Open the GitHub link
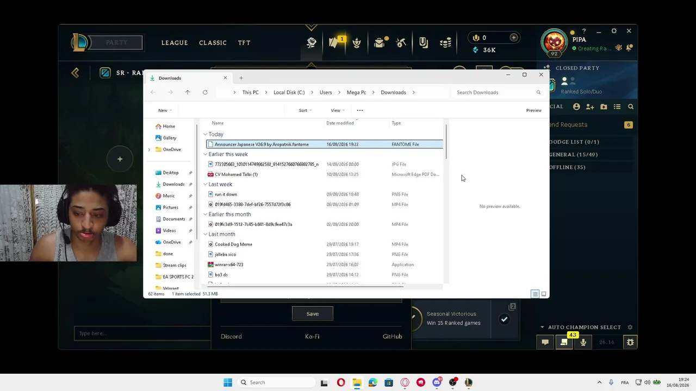696x391 pixels. click(x=392, y=337)
